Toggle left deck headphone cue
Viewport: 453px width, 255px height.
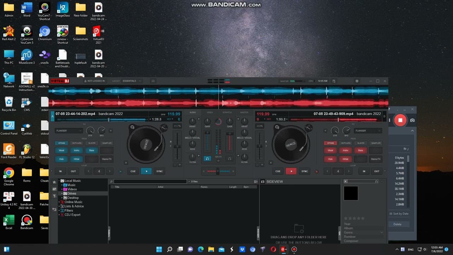pos(207,159)
